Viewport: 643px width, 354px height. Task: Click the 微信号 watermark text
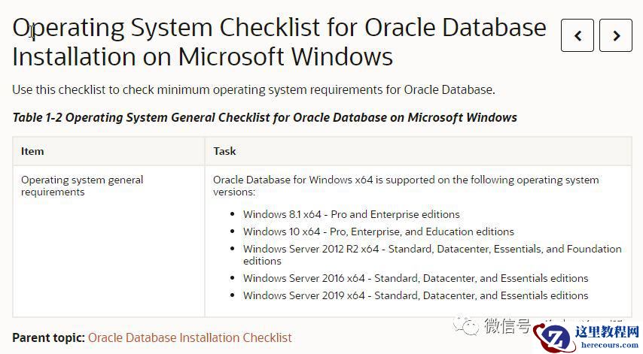(507, 325)
